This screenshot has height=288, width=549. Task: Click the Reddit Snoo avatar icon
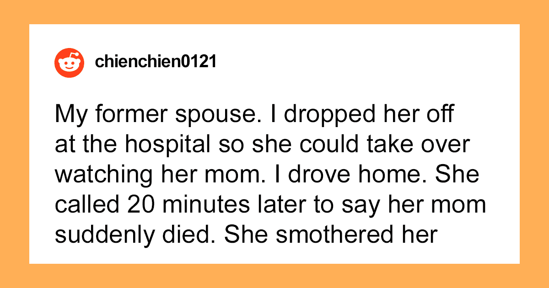(x=69, y=62)
